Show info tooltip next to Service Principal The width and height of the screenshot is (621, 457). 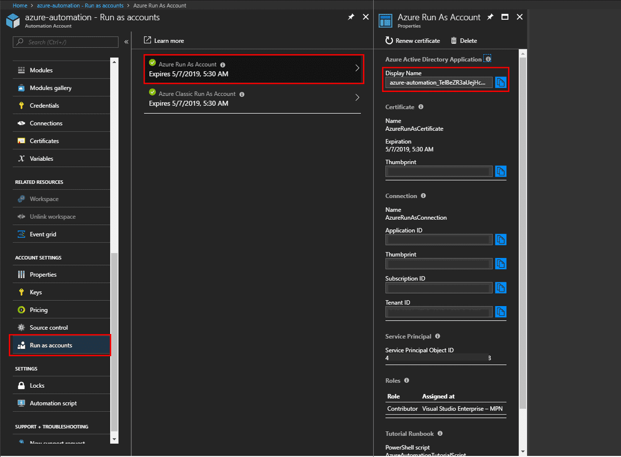tap(438, 337)
